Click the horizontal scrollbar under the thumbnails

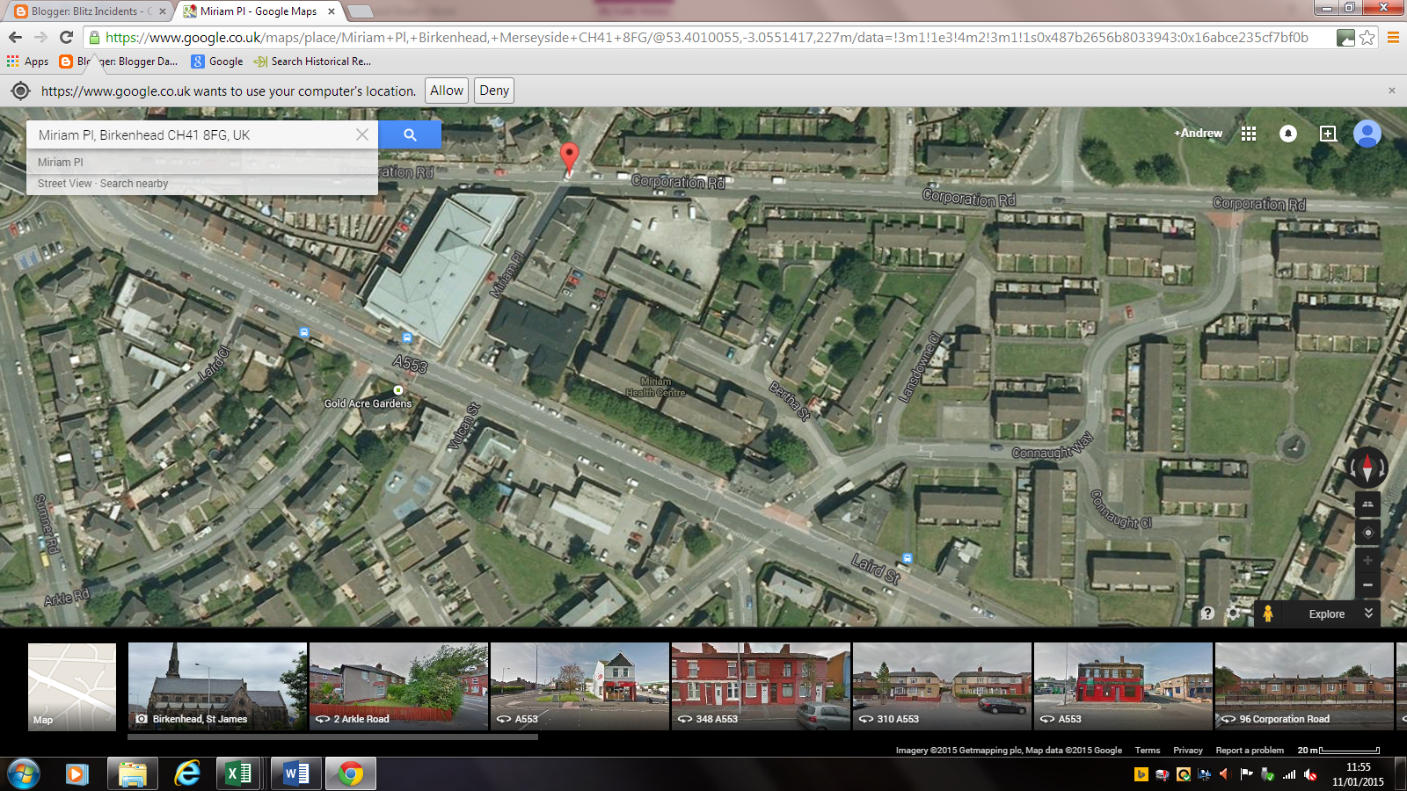(x=332, y=737)
